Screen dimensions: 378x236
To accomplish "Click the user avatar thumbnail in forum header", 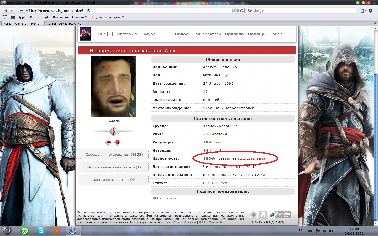I will [x=85, y=34].
